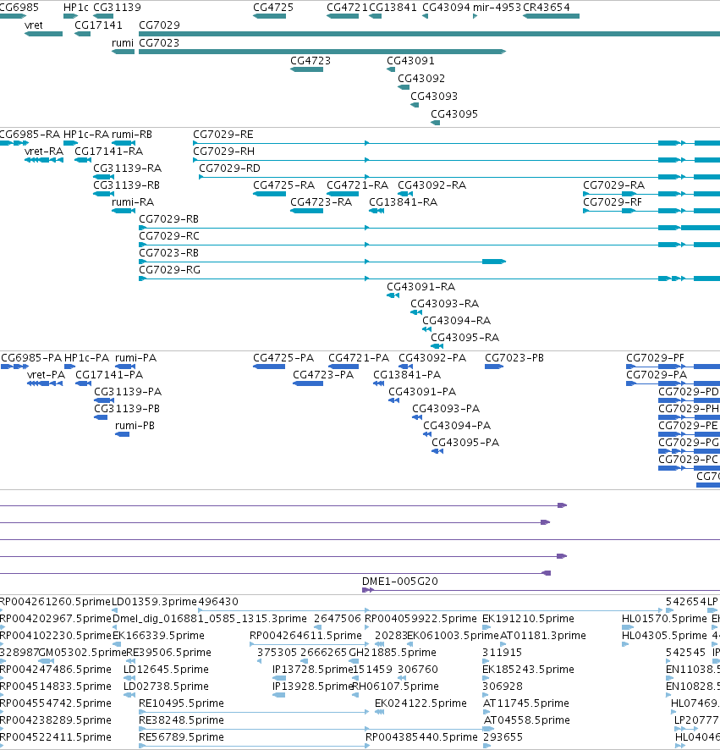Click the CG17141-RA transcript feature

tap(83, 160)
